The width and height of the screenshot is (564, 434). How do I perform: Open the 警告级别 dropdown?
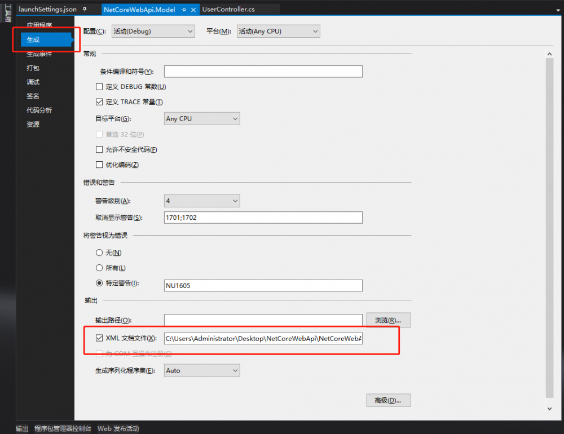(201, 200)
